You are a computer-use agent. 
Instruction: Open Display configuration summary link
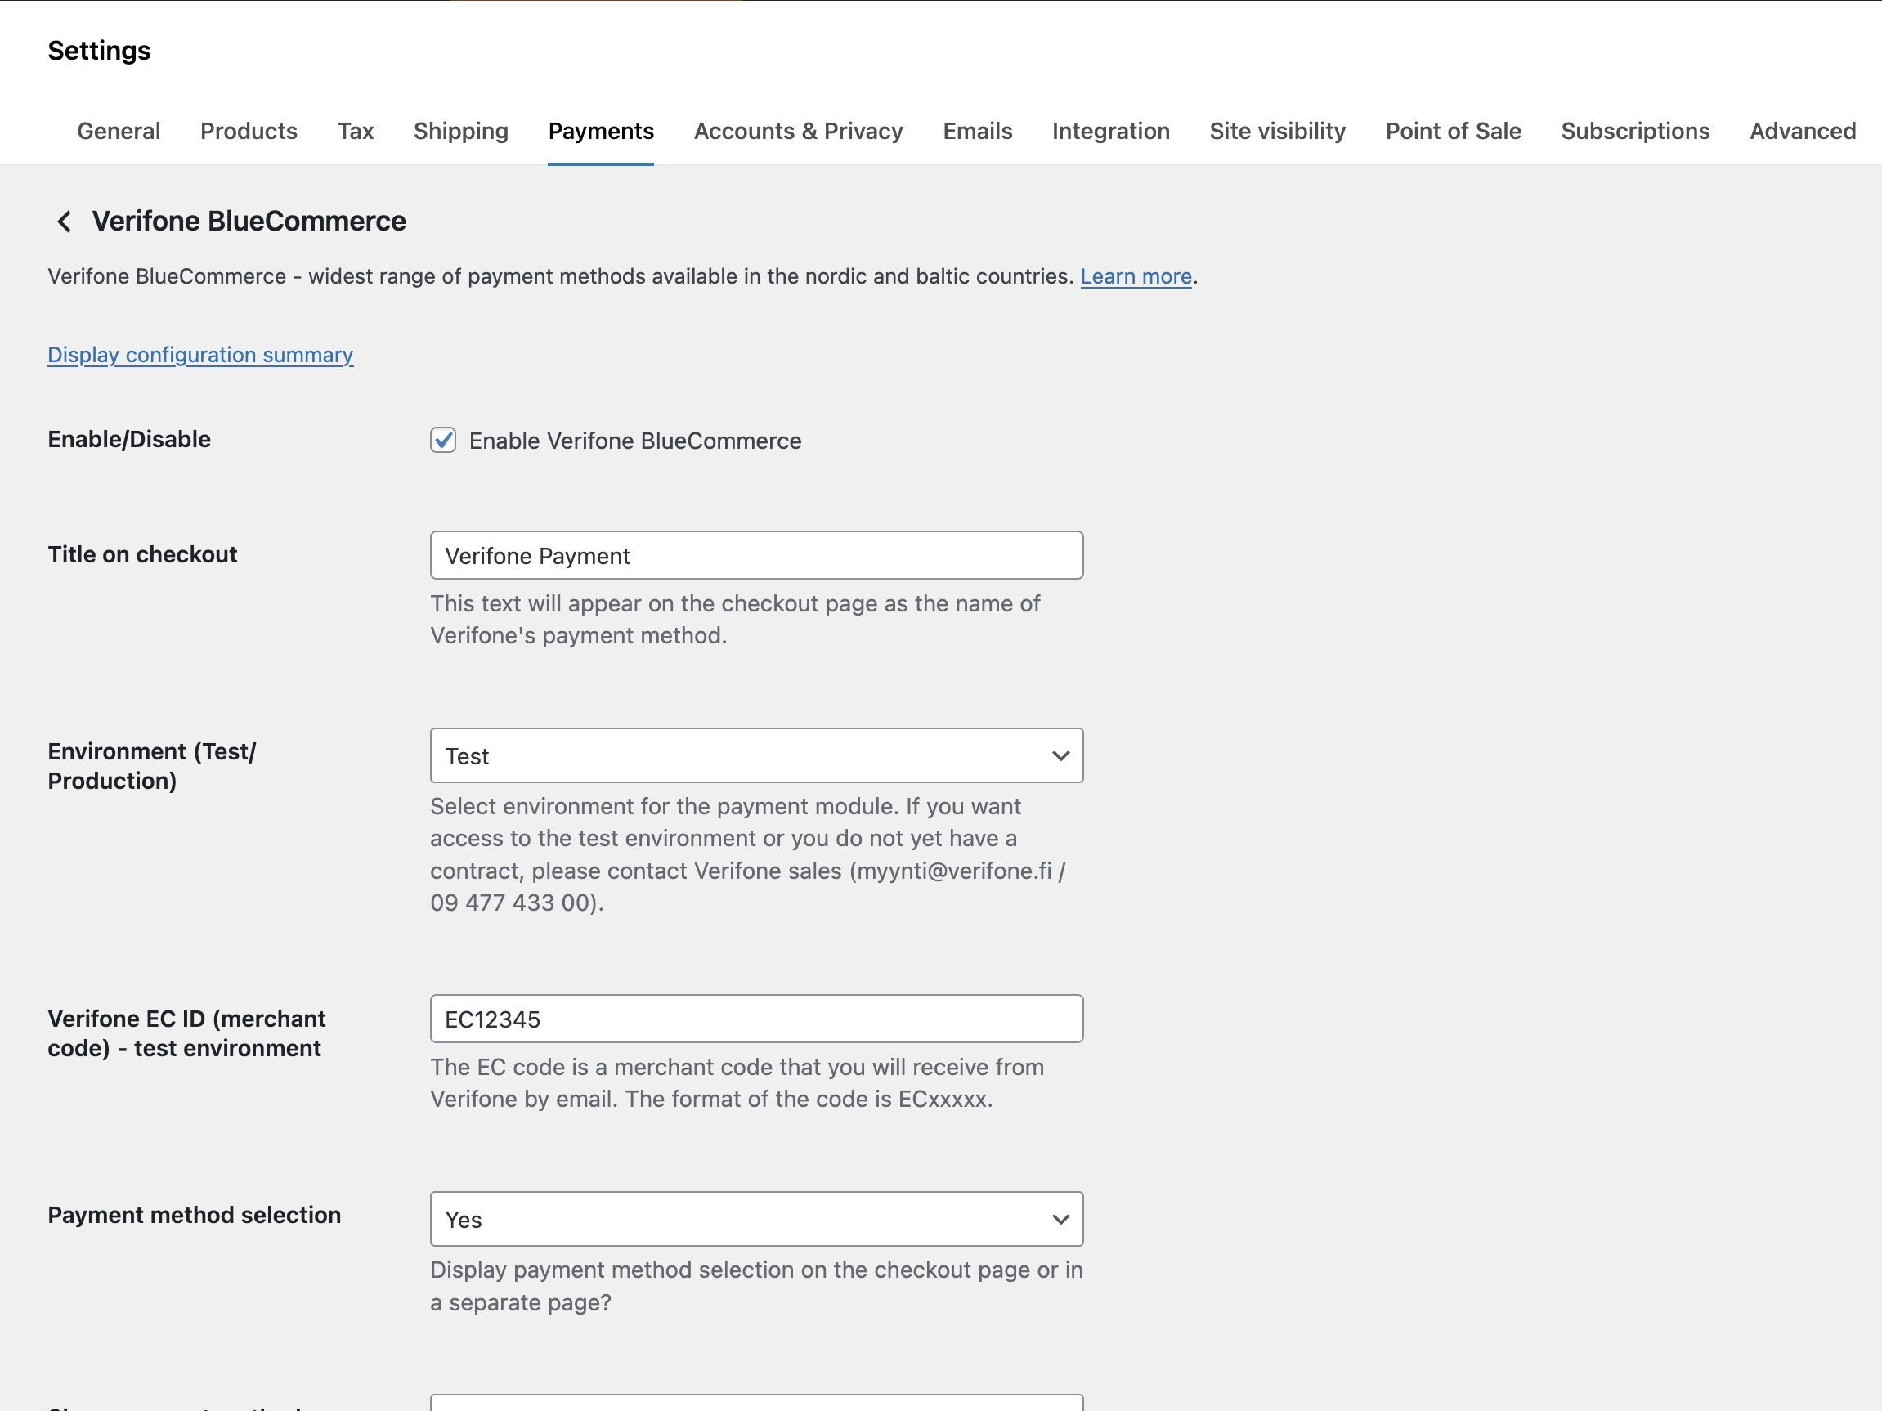tap(200, 355)
